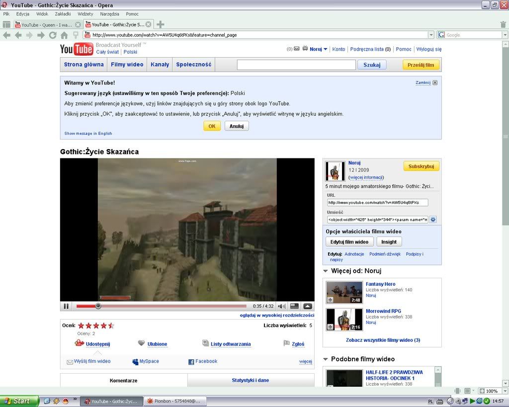This screenshot has width=509, height=407.
Task: Accept language setting with OK button
Action: pyautogui.click(x=212, y=126)
